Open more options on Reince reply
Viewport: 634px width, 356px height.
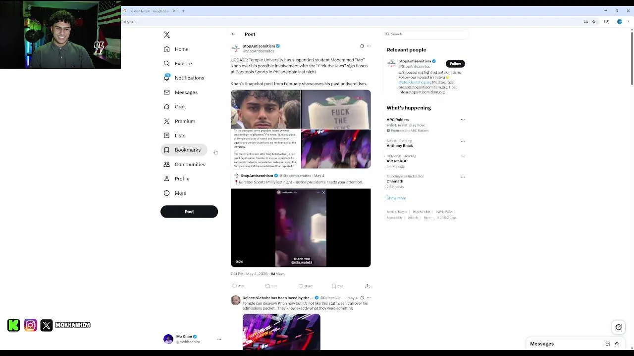369,298
